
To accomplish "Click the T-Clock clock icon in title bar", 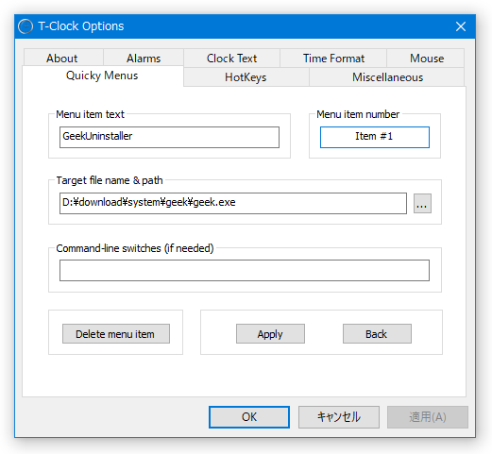I will coord(25,26).
